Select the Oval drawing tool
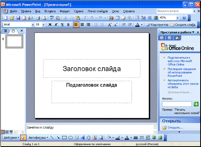The height and width of the screenshot is (147, 201). [70, 138]
